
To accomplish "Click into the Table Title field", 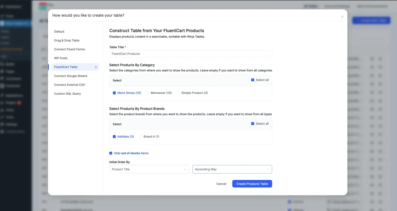I will (x=190, y=54).
